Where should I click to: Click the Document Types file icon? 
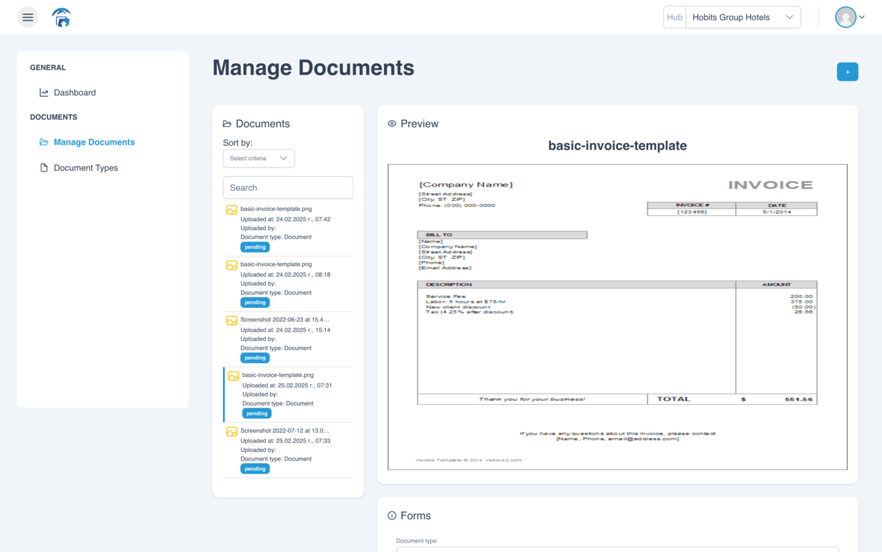[x=44, y=168]
